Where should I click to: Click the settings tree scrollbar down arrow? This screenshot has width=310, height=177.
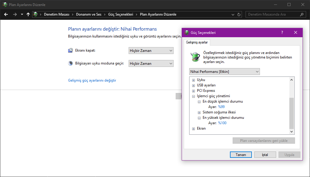292,132
